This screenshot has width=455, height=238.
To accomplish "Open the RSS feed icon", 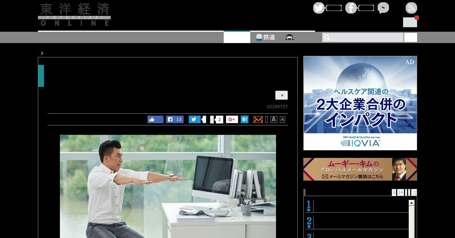I will coord(411,8).
